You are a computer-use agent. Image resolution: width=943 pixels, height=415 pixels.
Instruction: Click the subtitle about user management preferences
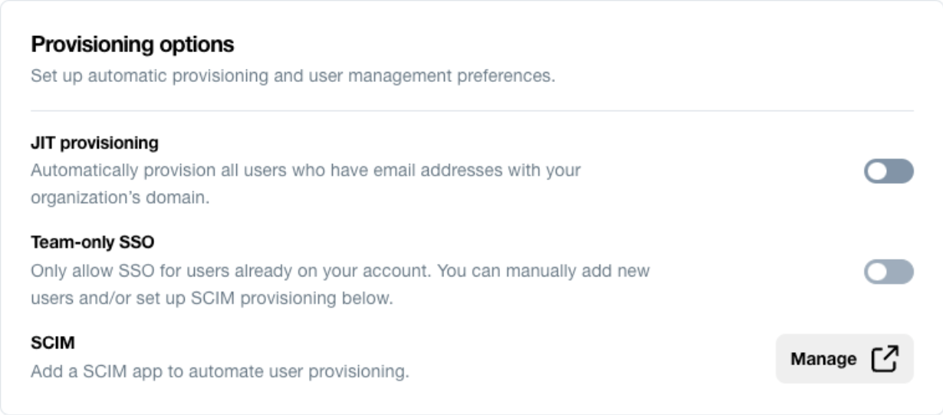pyautogui.click(x=293, y=77)
